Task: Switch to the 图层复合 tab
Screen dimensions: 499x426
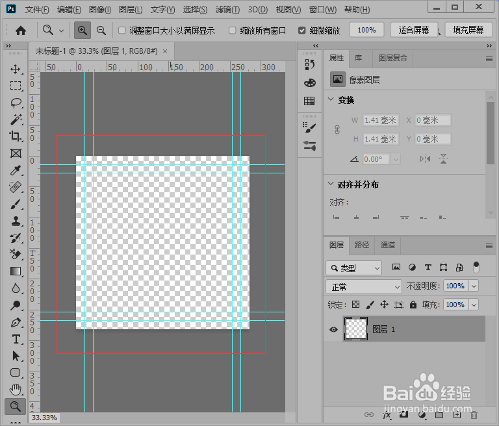Action: pos(392,58)
